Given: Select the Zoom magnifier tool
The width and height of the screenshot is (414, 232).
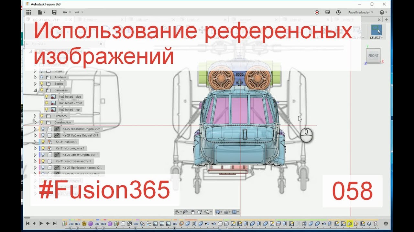Looking at the screenshot, I should point(200,212).
